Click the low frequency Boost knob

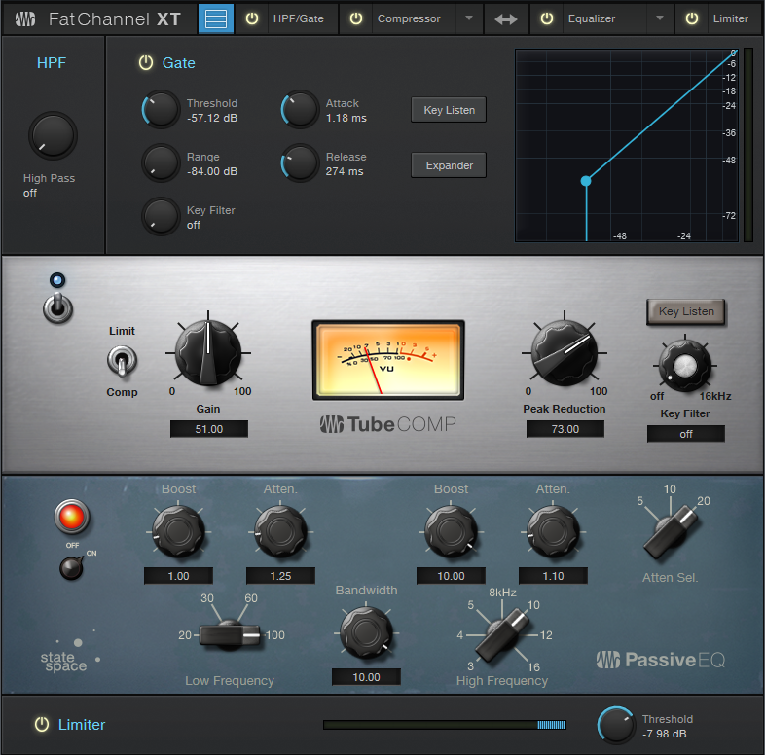tap(178, 531)
